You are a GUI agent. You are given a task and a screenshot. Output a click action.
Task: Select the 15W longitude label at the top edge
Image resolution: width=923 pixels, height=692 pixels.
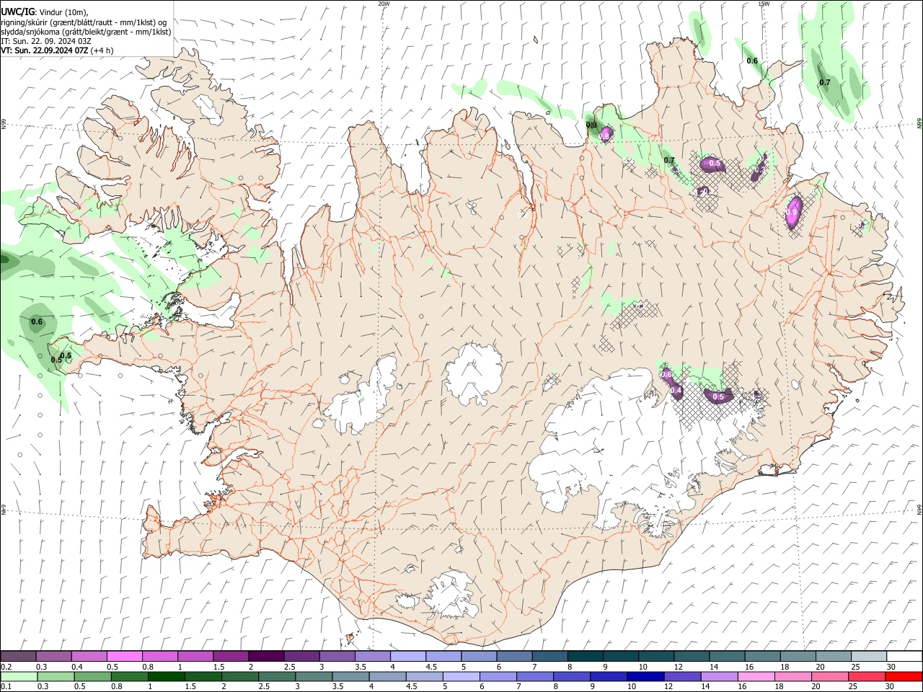click(763, 4)
